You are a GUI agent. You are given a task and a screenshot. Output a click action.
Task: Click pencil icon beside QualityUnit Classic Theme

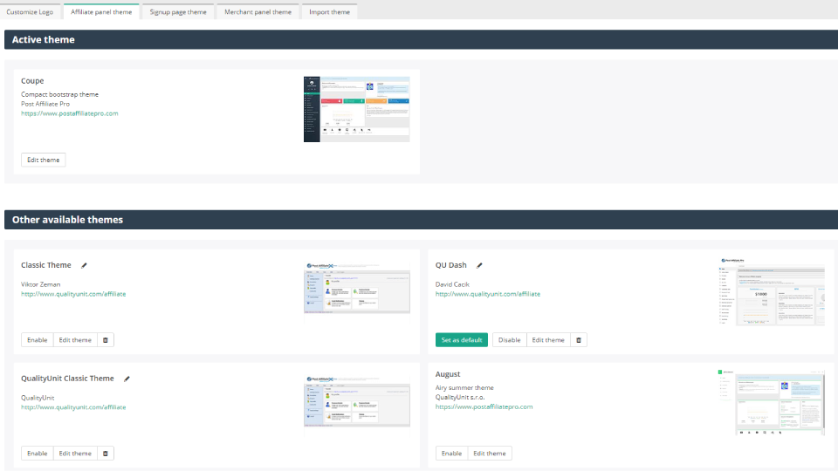(x=127, y=379)
